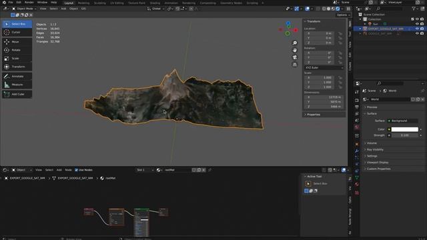Toggle camera view in viewport
The height and width of the screenshot is (240, 427).
coord(295,57)
